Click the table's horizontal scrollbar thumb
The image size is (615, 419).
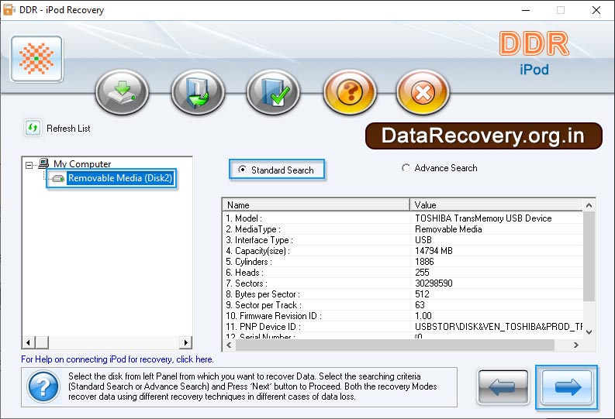395,345
